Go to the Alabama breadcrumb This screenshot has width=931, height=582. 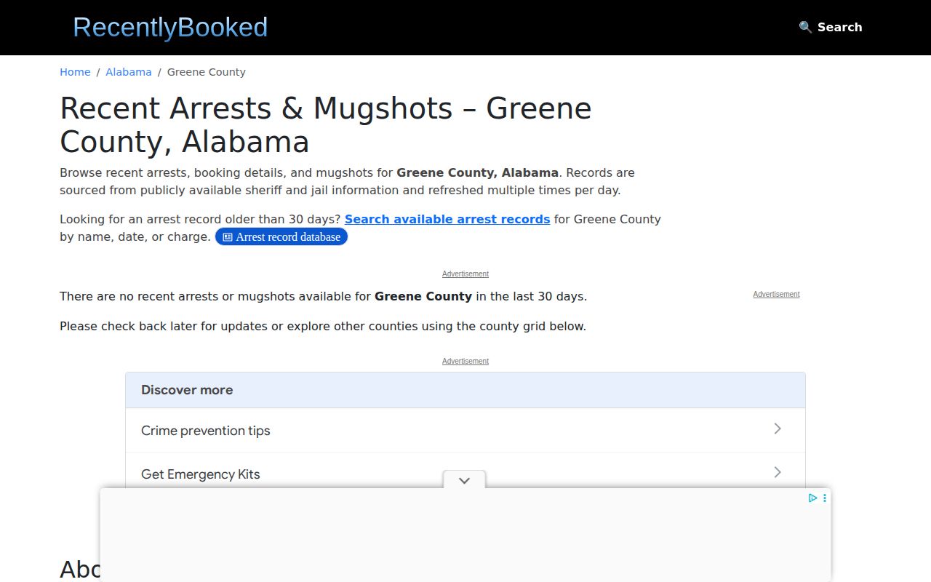pos(129,72)
